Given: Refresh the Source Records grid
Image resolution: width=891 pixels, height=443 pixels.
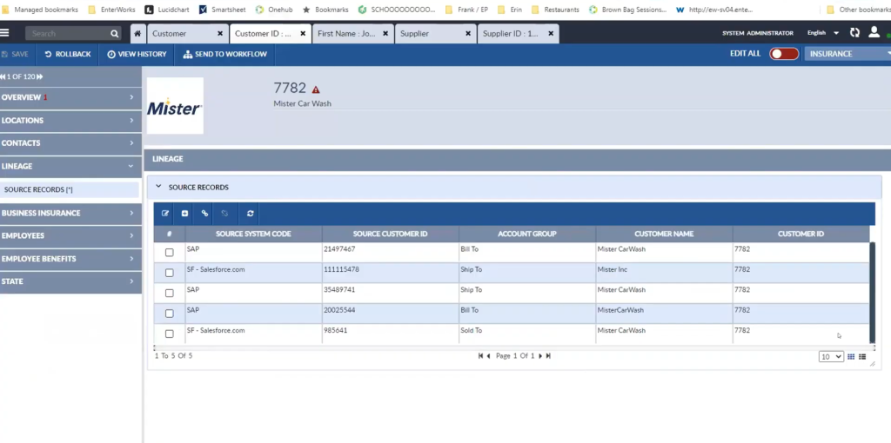Looking at the screenshot, I should click(x=250, y=214).
